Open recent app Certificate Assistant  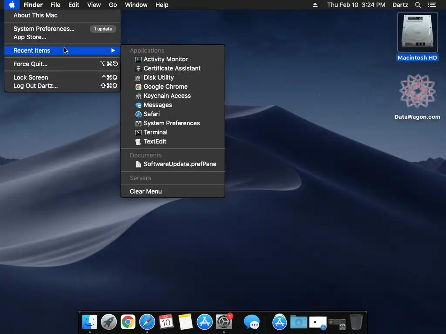(172, 68)
